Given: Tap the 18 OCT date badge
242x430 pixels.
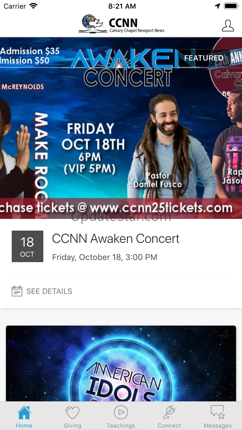Looking at the screenshot, I should (27, 246).
